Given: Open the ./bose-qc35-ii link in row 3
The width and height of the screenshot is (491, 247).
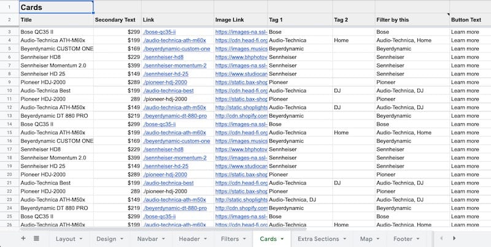Looking at the screenshot, I should point(160,32).
